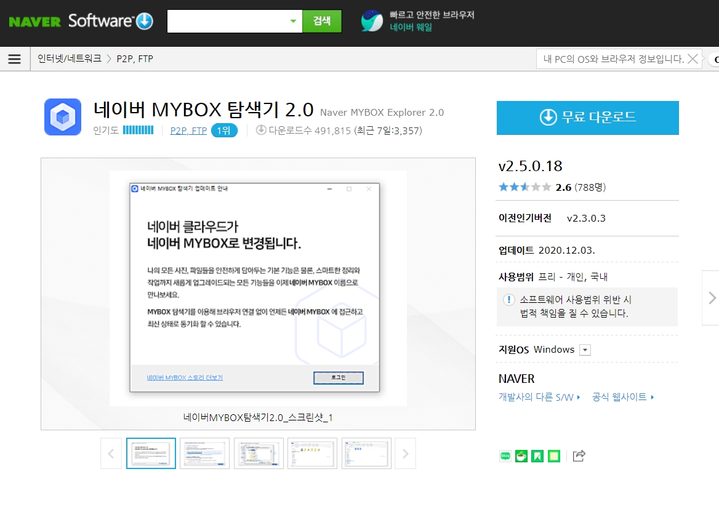Click the NAVER Software logo

click(81, 21)
